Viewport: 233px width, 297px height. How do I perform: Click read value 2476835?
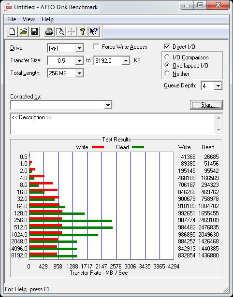coord(208,227)
